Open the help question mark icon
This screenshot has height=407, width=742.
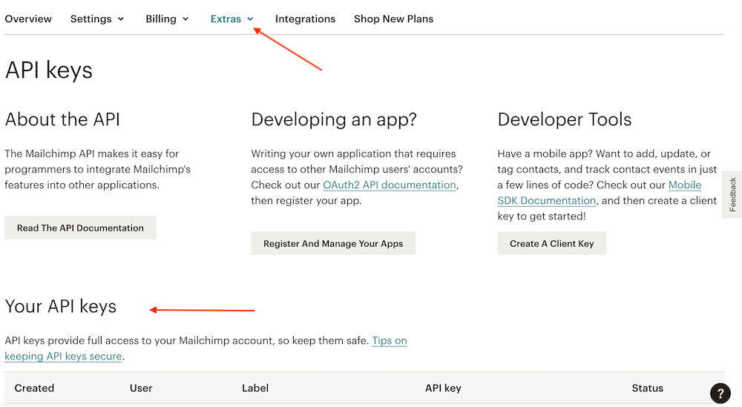click(720, 394)
